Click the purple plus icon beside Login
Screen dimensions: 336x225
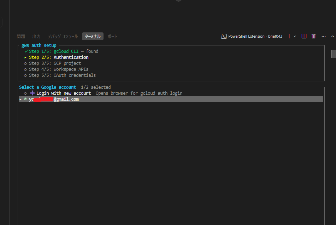click(32, 93)
